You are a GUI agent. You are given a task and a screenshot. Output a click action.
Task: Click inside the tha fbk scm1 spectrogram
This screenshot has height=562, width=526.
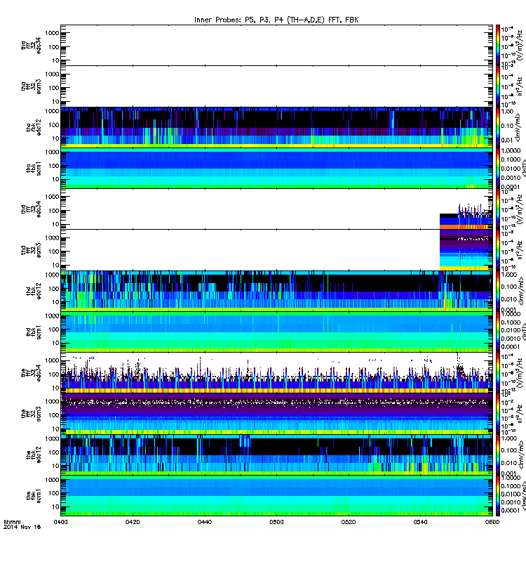(276, 168)
